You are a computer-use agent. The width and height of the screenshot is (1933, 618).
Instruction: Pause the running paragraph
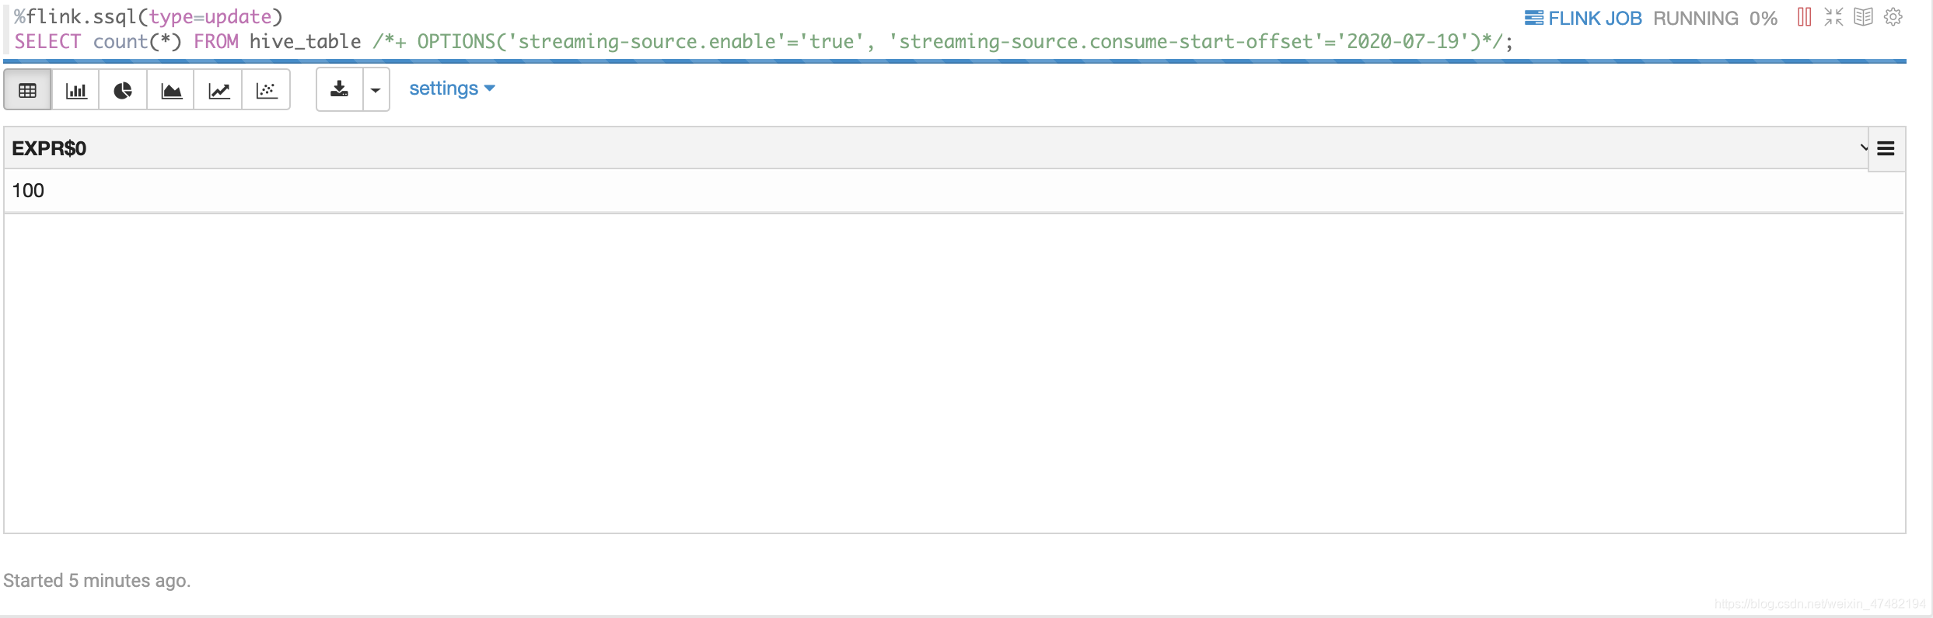pos(1805,17)
